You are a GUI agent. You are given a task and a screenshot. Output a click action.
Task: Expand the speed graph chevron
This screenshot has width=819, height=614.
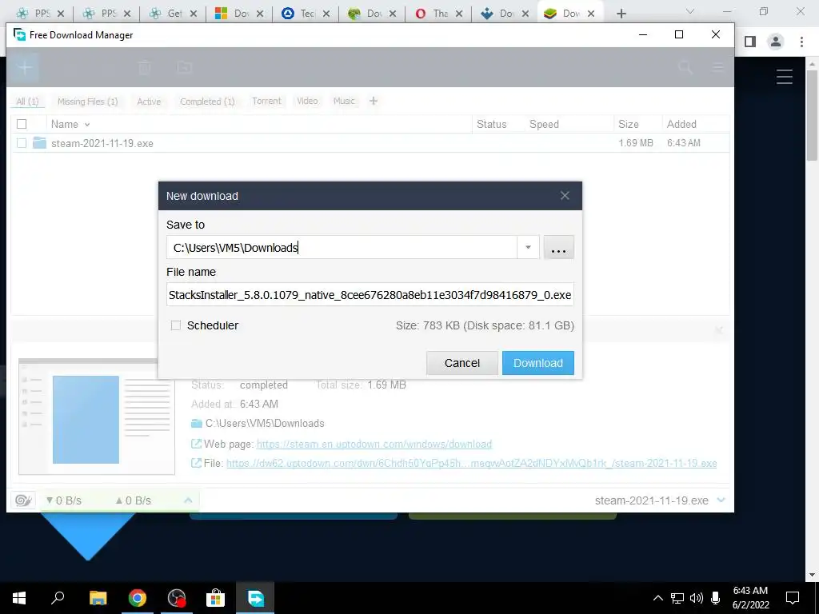point(188,500)
